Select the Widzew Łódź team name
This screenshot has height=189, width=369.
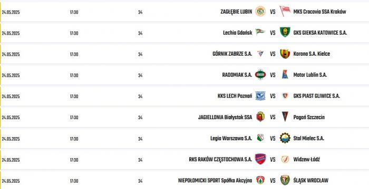coord(307,160)
